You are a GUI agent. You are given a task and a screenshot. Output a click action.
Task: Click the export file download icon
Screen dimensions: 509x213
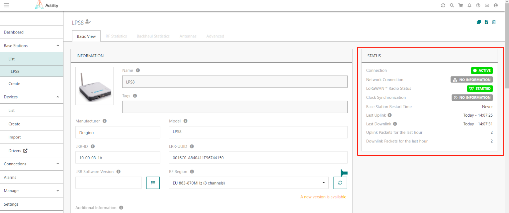click(486, 22)
